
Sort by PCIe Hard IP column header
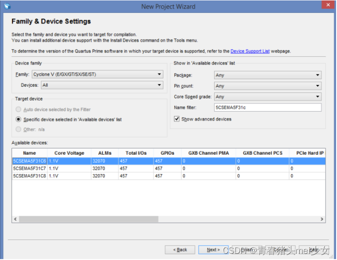(x=308, y=153)
